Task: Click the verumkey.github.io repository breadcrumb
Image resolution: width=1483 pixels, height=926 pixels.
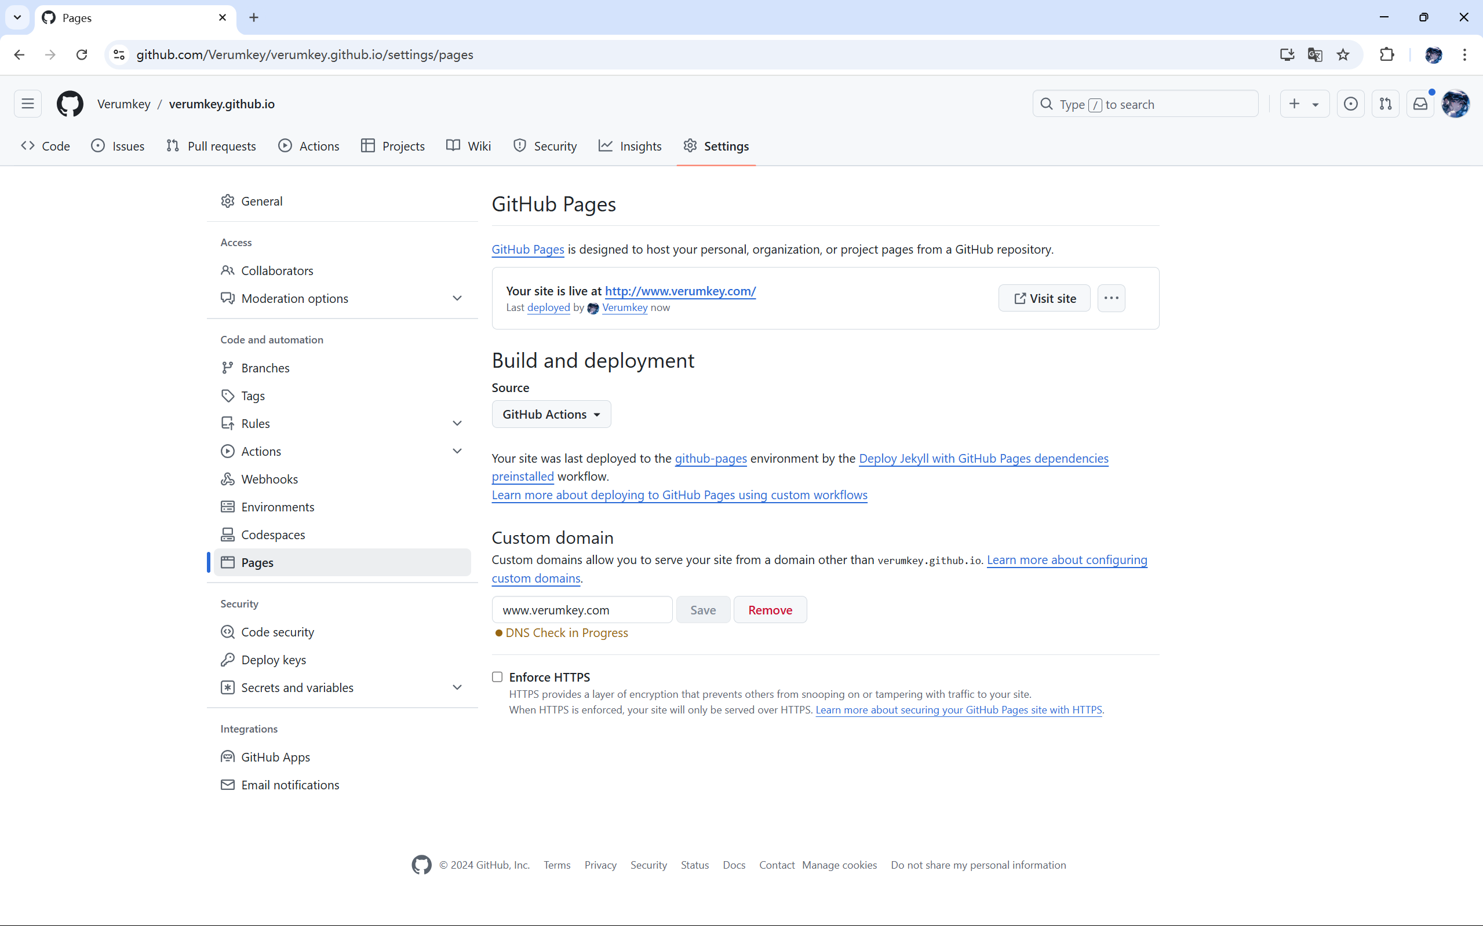Action: click(222, 104)
